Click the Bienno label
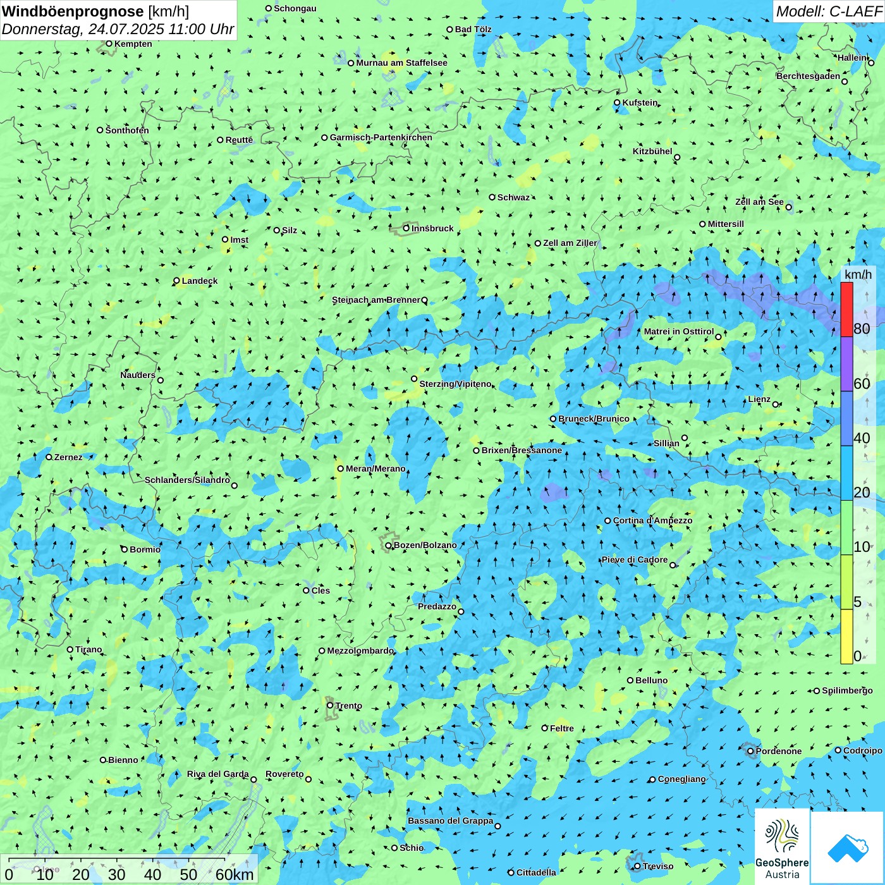This screenshot has height=885, width=885. [x=123, y=760]
